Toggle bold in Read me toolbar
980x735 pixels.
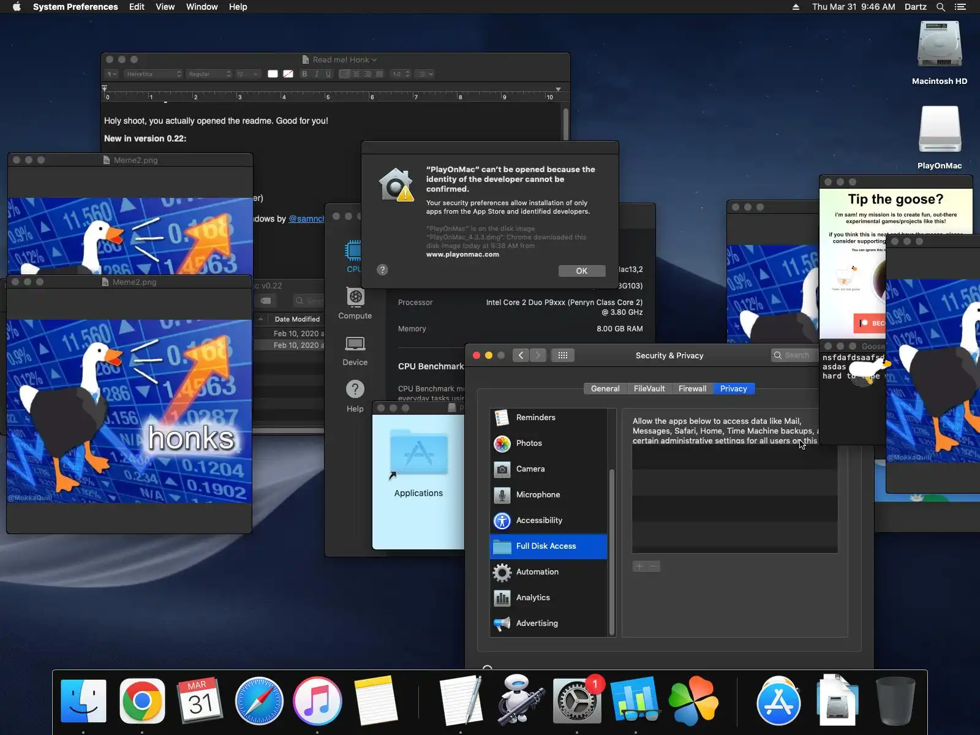pos(304,74)
